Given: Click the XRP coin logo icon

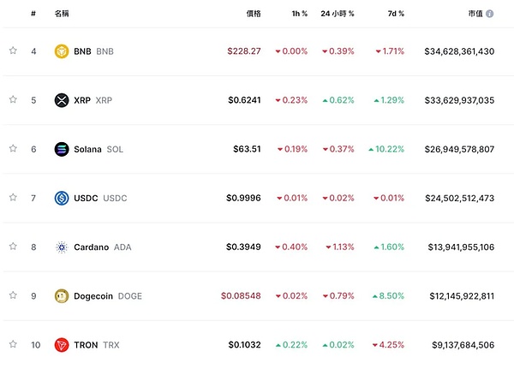Looking at the screenshot, I should point(61,100).
